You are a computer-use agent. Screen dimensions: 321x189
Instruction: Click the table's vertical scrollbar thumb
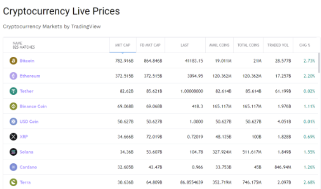pyautogui.click(x=319, y=63)
